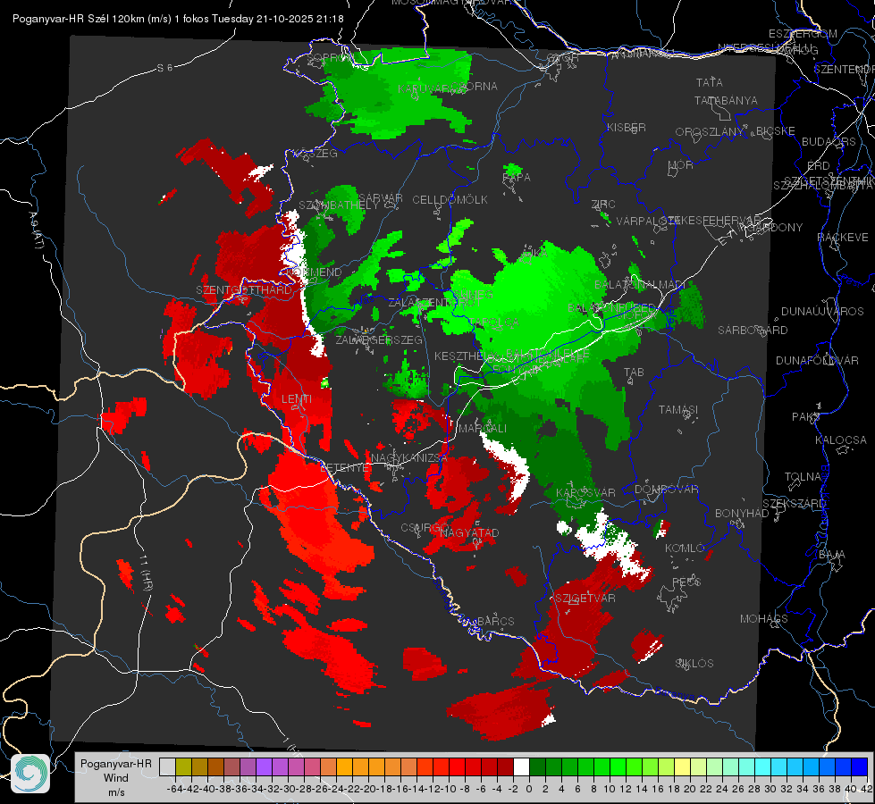This screenshot has width=875, height=804.
Task: Click the NAGYKANIZSA city label
Action: pos(409,457)
